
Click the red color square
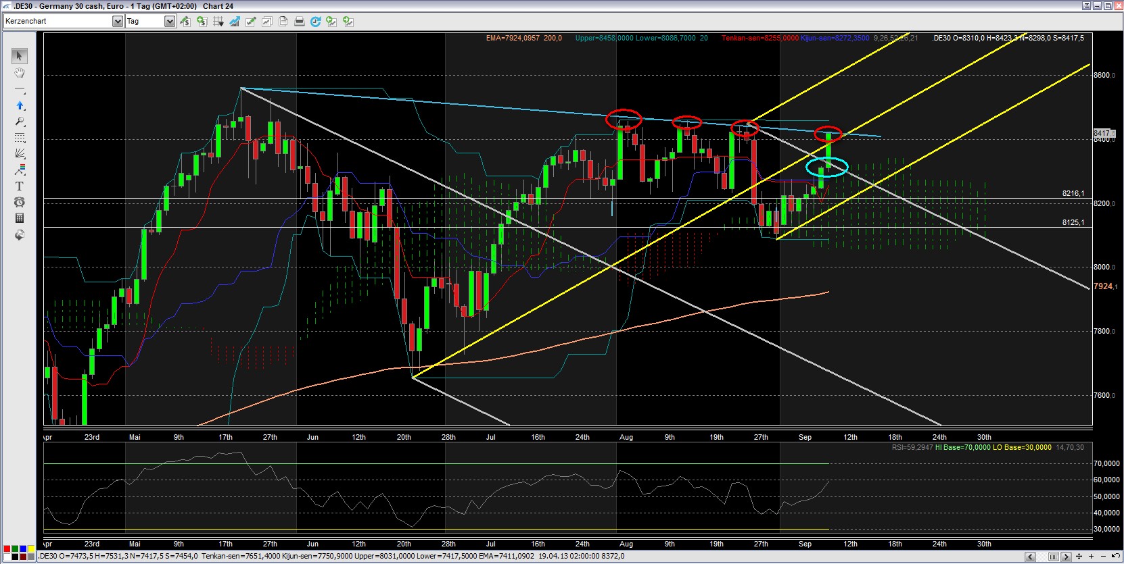7,549
